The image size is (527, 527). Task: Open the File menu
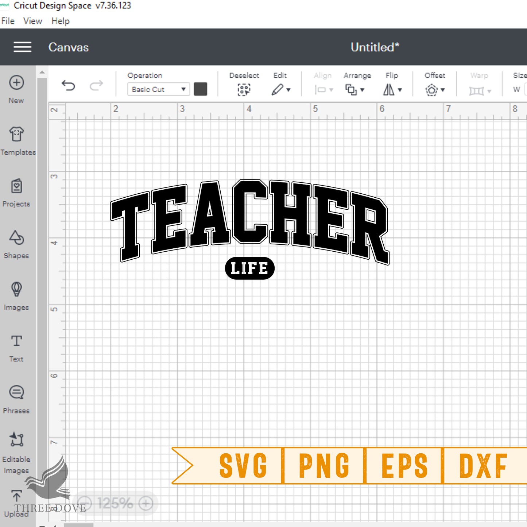[8, 21]
